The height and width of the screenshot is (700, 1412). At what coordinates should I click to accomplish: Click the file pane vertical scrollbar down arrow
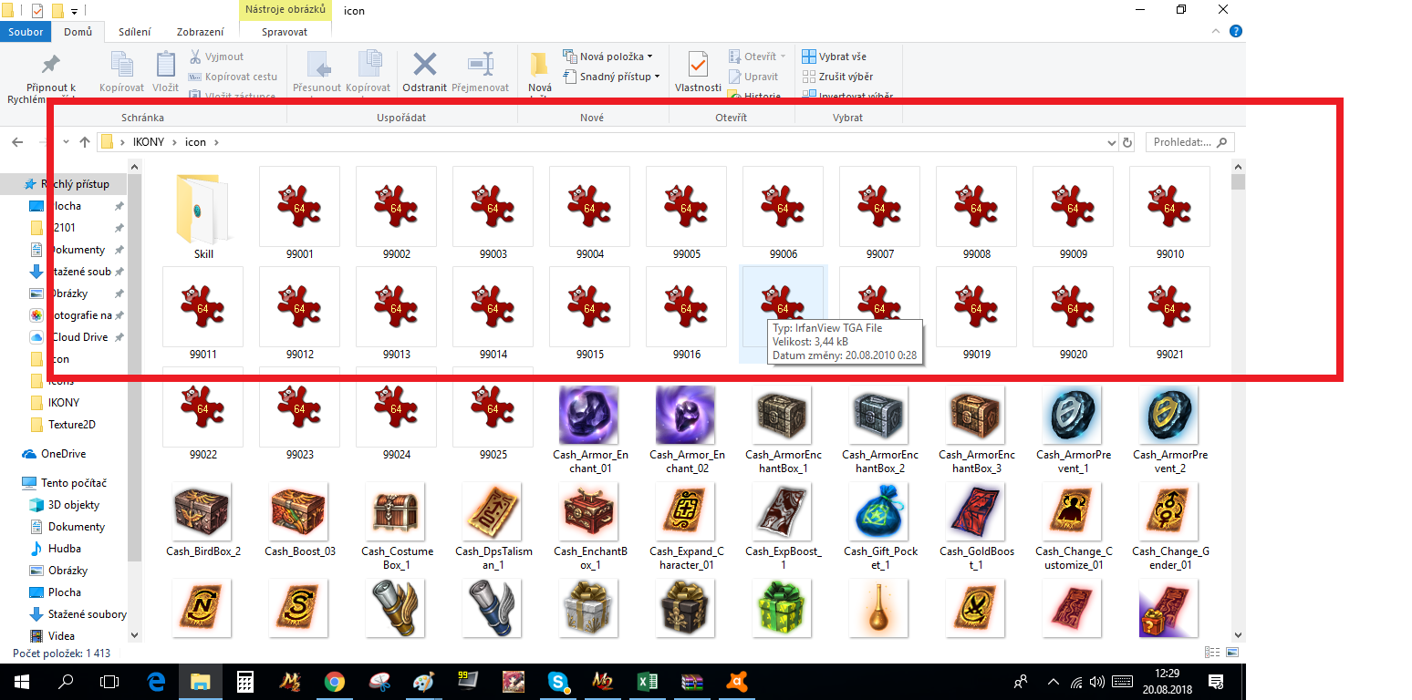1238,634
